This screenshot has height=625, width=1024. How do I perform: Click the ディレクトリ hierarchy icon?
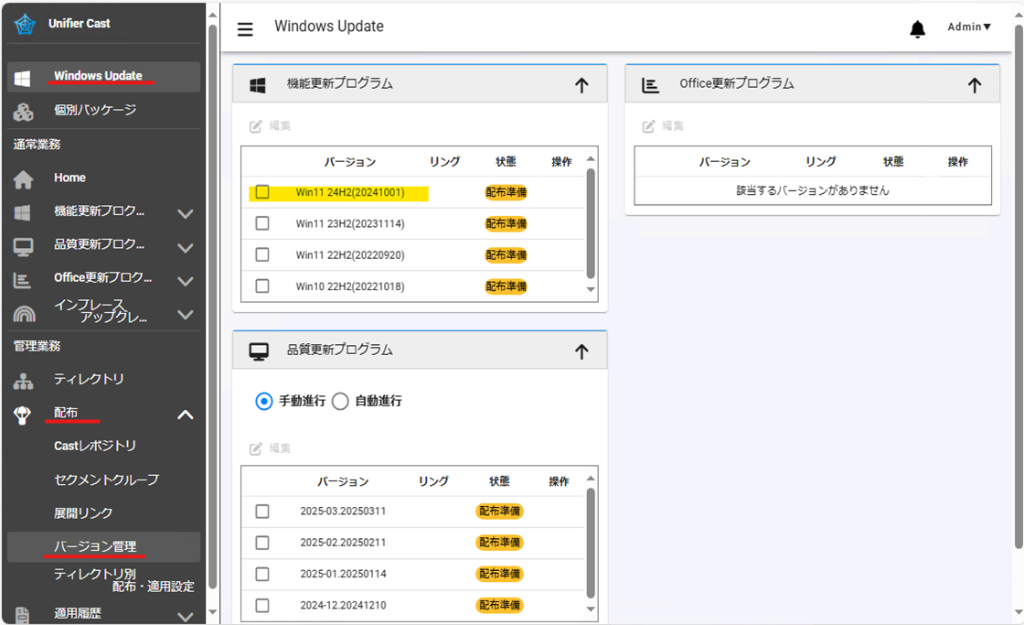pos(24,382)
